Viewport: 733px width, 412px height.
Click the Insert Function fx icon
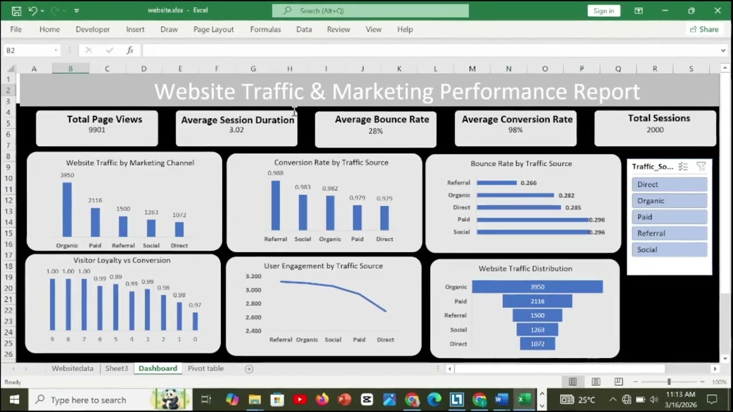pyautogui.click(x=130, y=50)
